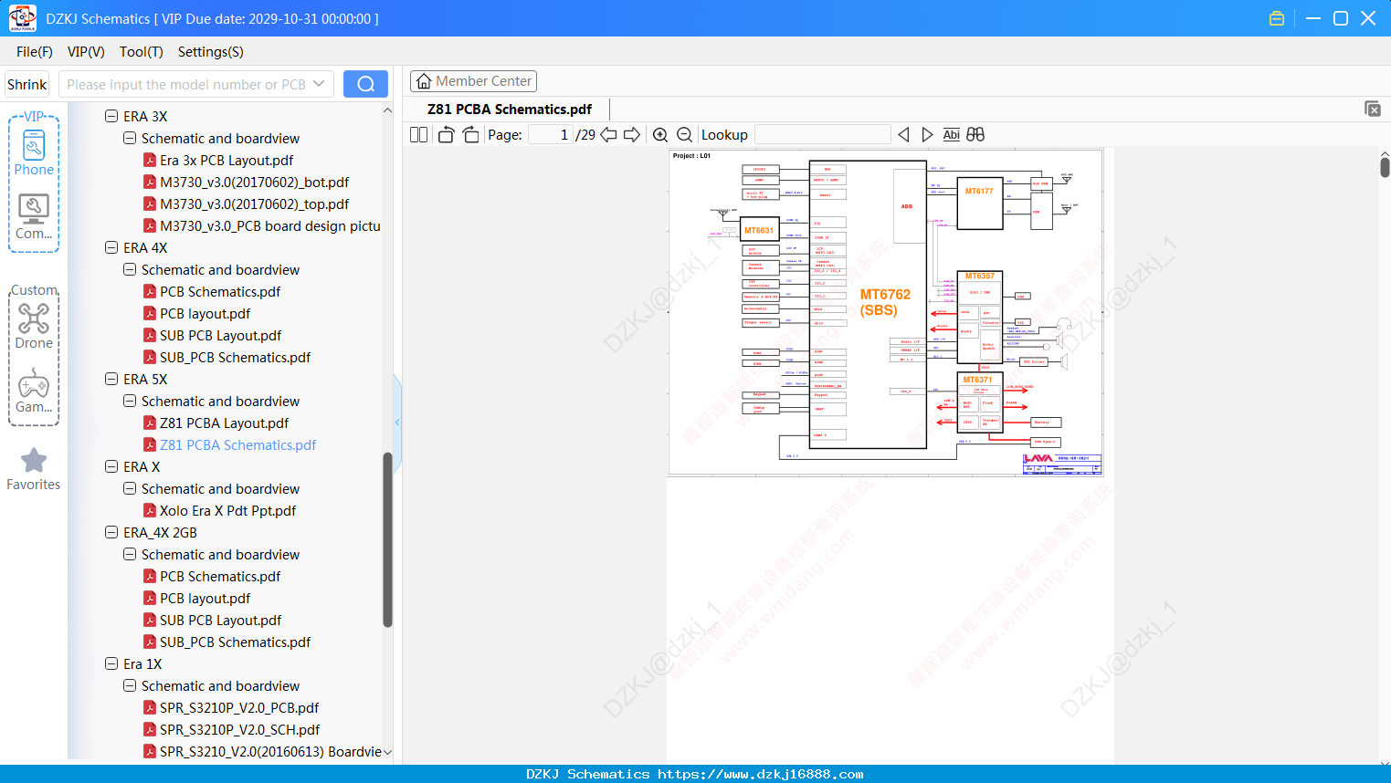The image size is (1391, 783).
Task: Open Z81 PCBA Layout.pdf
Action: [224, 423]
